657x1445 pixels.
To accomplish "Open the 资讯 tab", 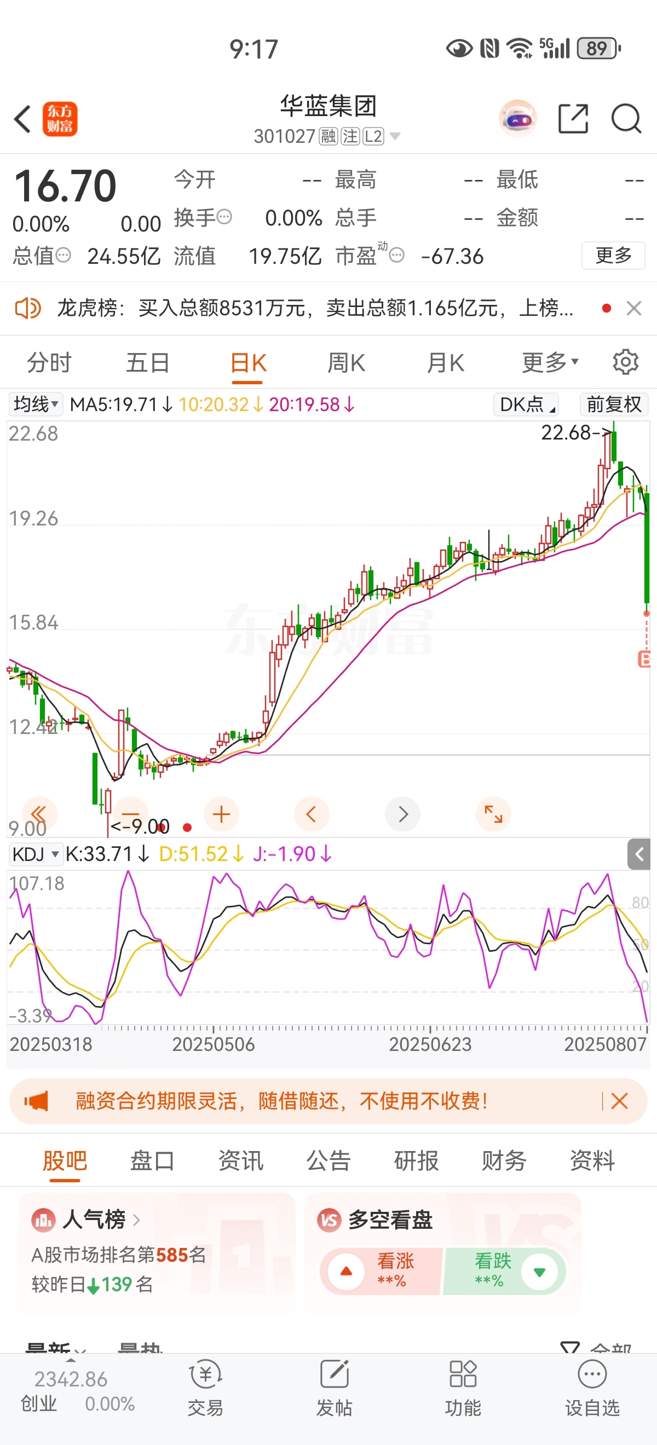I will point(241,1160).
